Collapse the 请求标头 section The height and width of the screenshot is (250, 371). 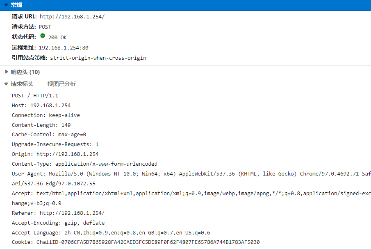(x=6, y=84)
